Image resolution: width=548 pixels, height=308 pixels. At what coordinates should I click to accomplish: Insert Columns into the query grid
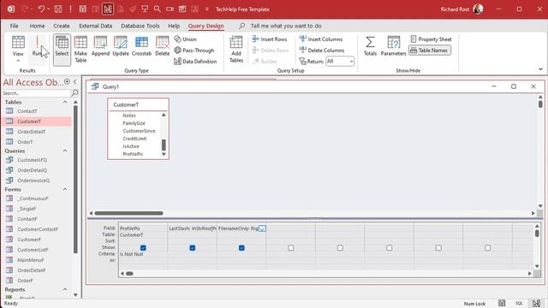click(321, 39)
